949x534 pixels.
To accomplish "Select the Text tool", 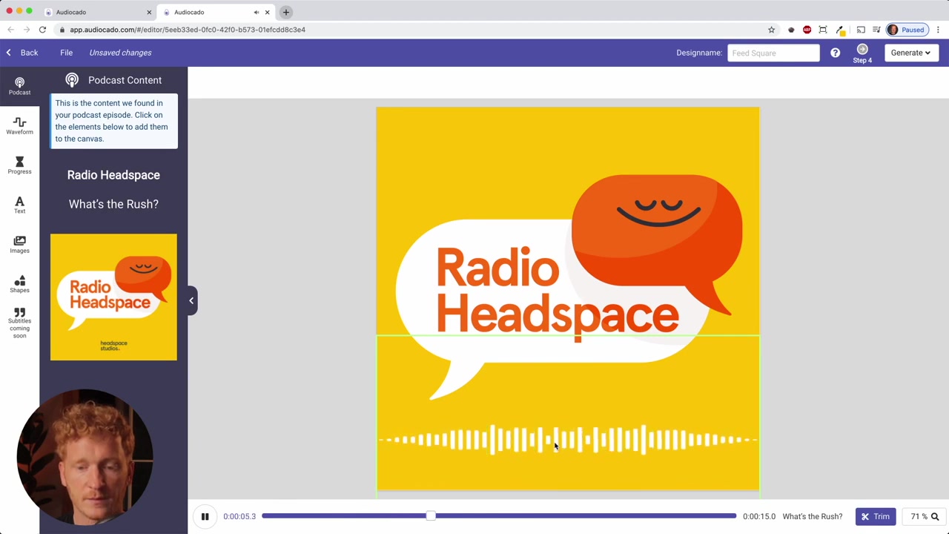I will [x=19, y=205].
